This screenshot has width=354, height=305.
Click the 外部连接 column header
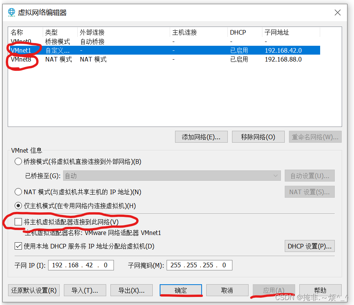point(124,32)
